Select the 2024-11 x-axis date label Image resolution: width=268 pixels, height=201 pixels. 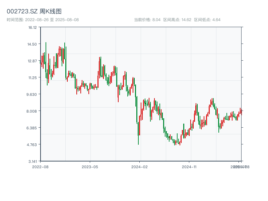[x=189, y=166]
